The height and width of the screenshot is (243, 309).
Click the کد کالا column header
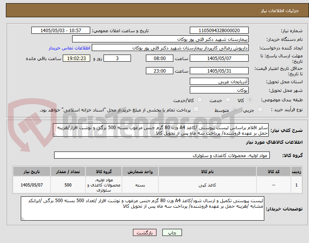point(274,172)
